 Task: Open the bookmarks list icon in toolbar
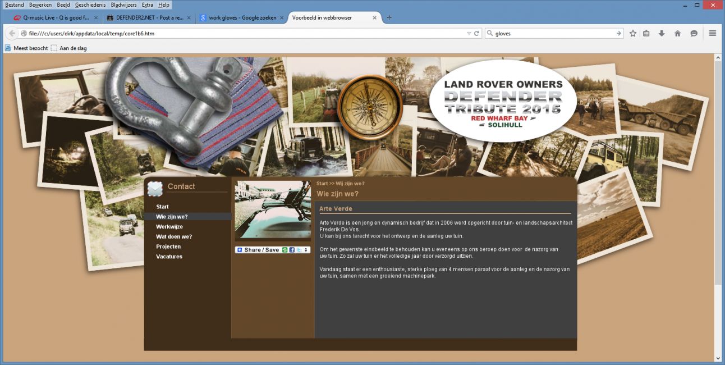pos(646,34)
